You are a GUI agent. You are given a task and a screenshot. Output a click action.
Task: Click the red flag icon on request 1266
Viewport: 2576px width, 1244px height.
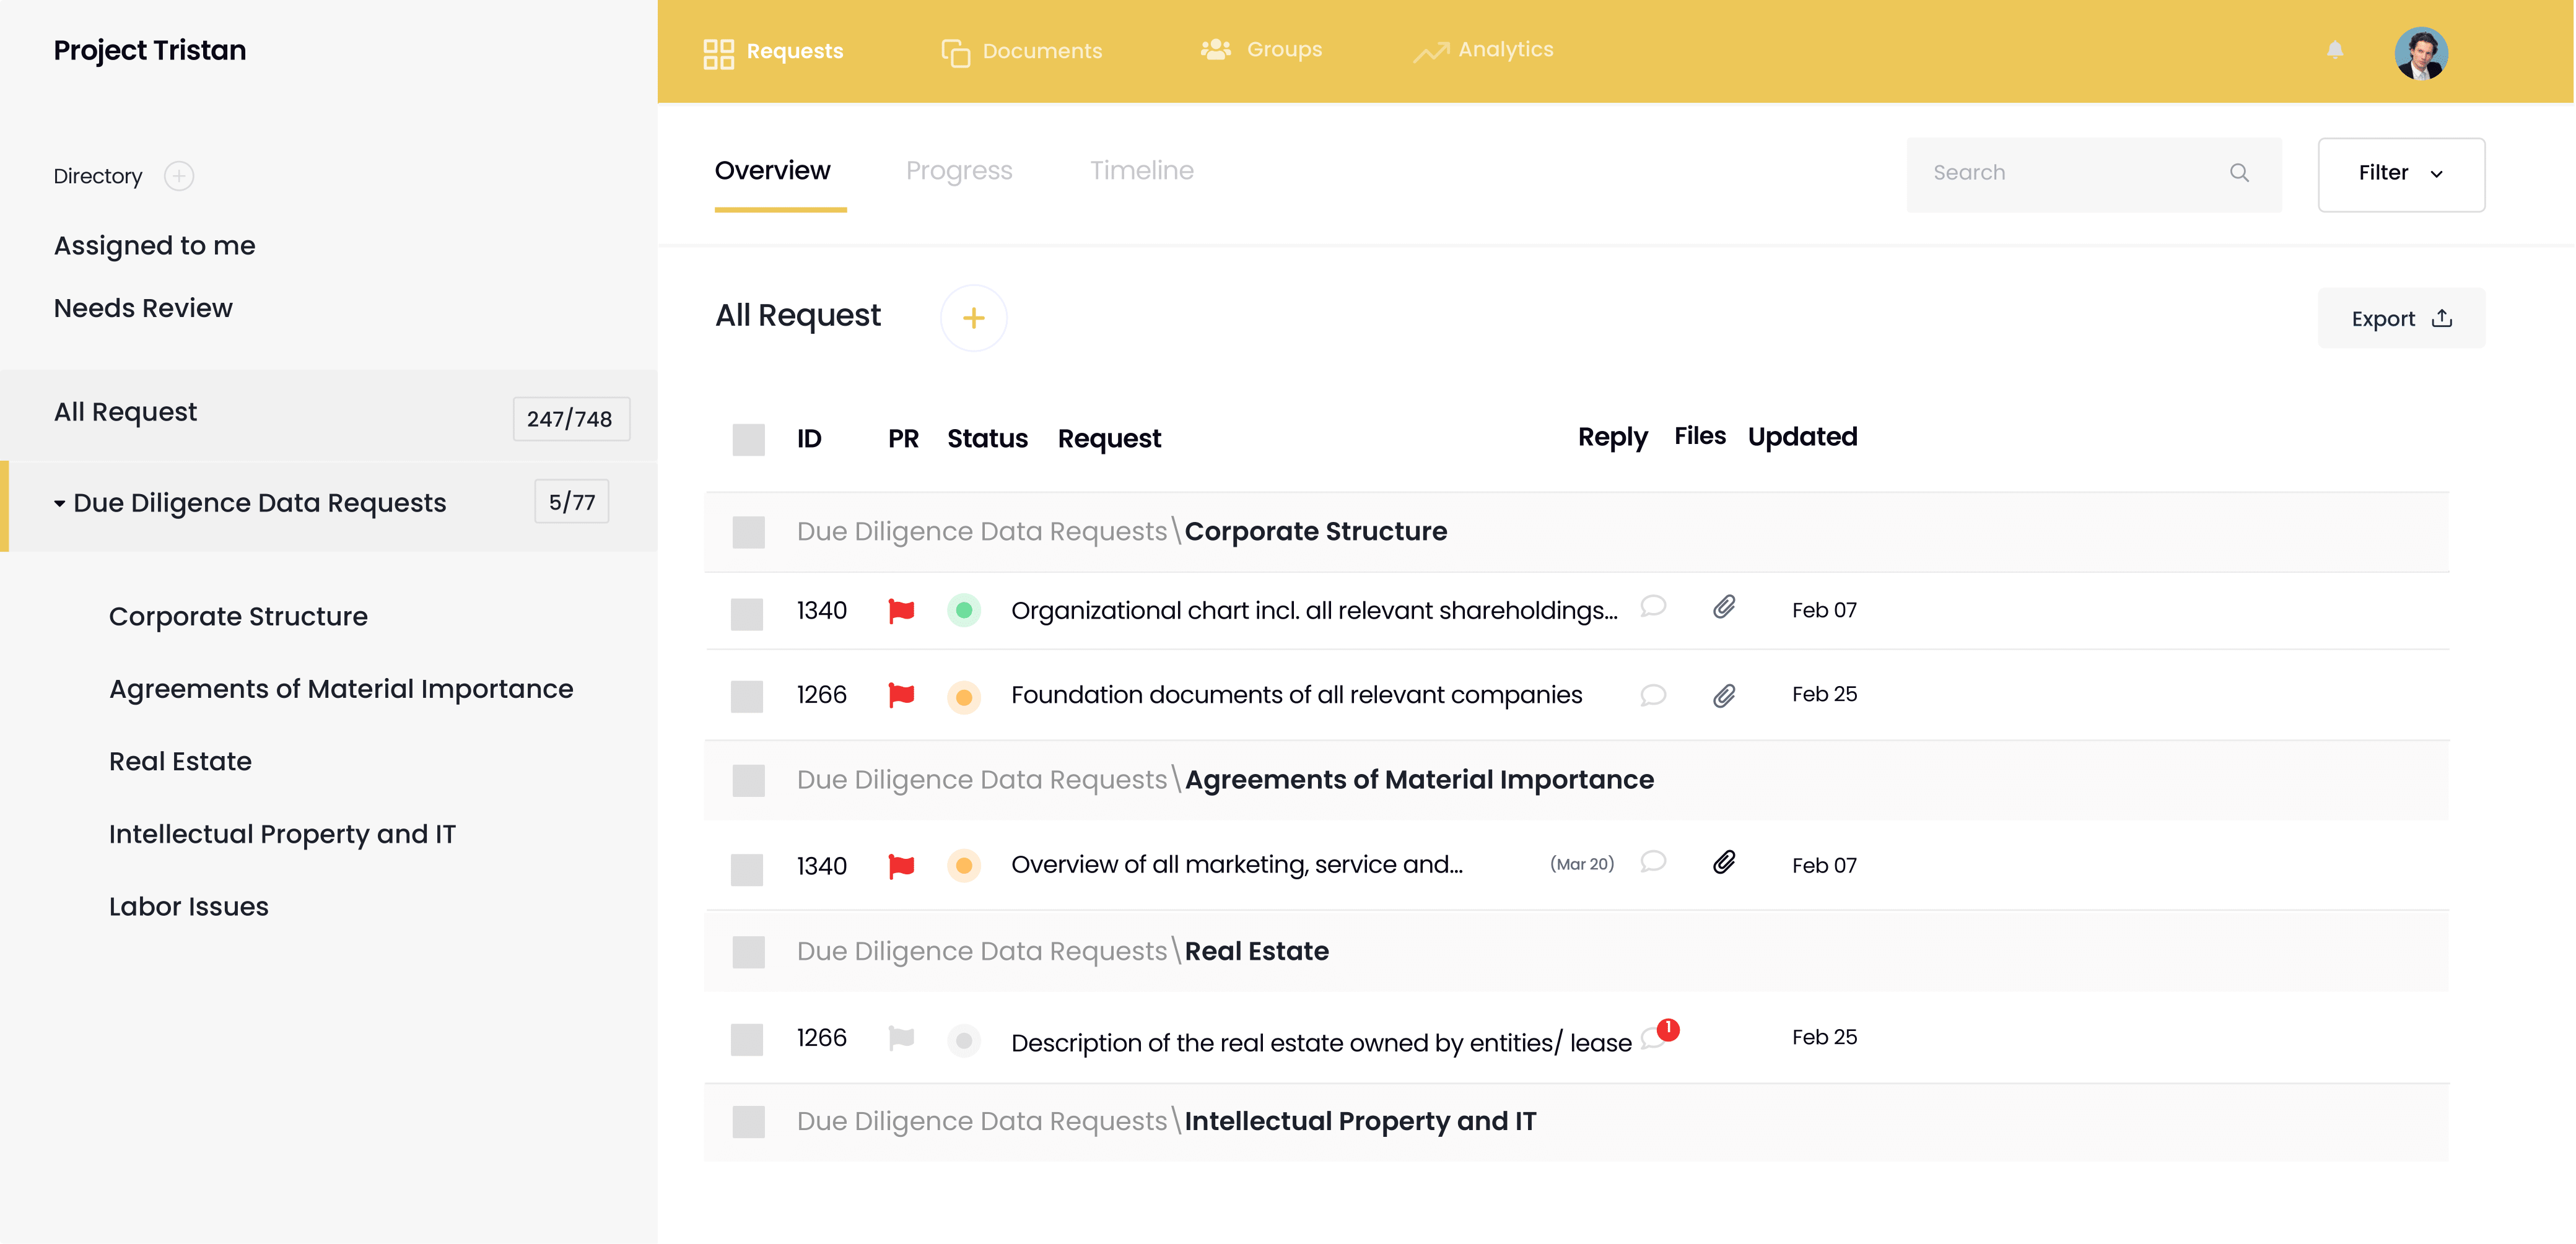tap(901, 695)
